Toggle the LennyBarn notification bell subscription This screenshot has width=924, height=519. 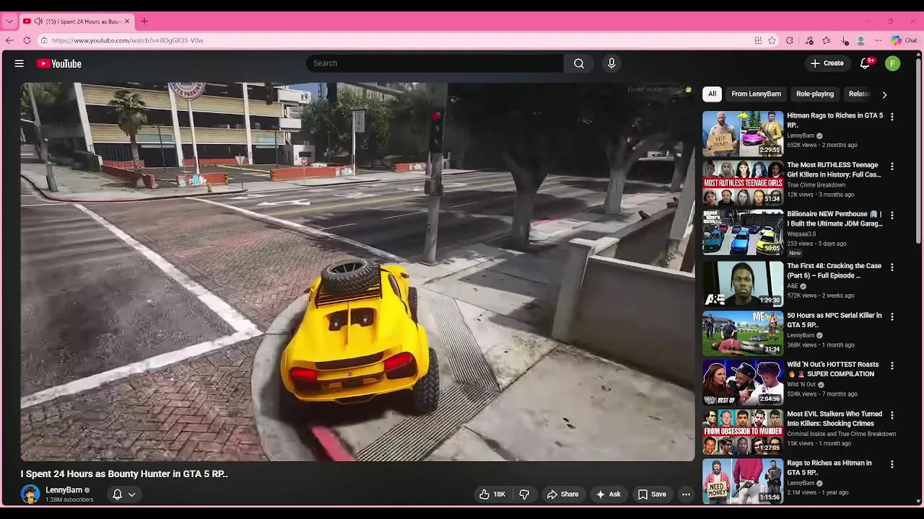pos(117,494)
